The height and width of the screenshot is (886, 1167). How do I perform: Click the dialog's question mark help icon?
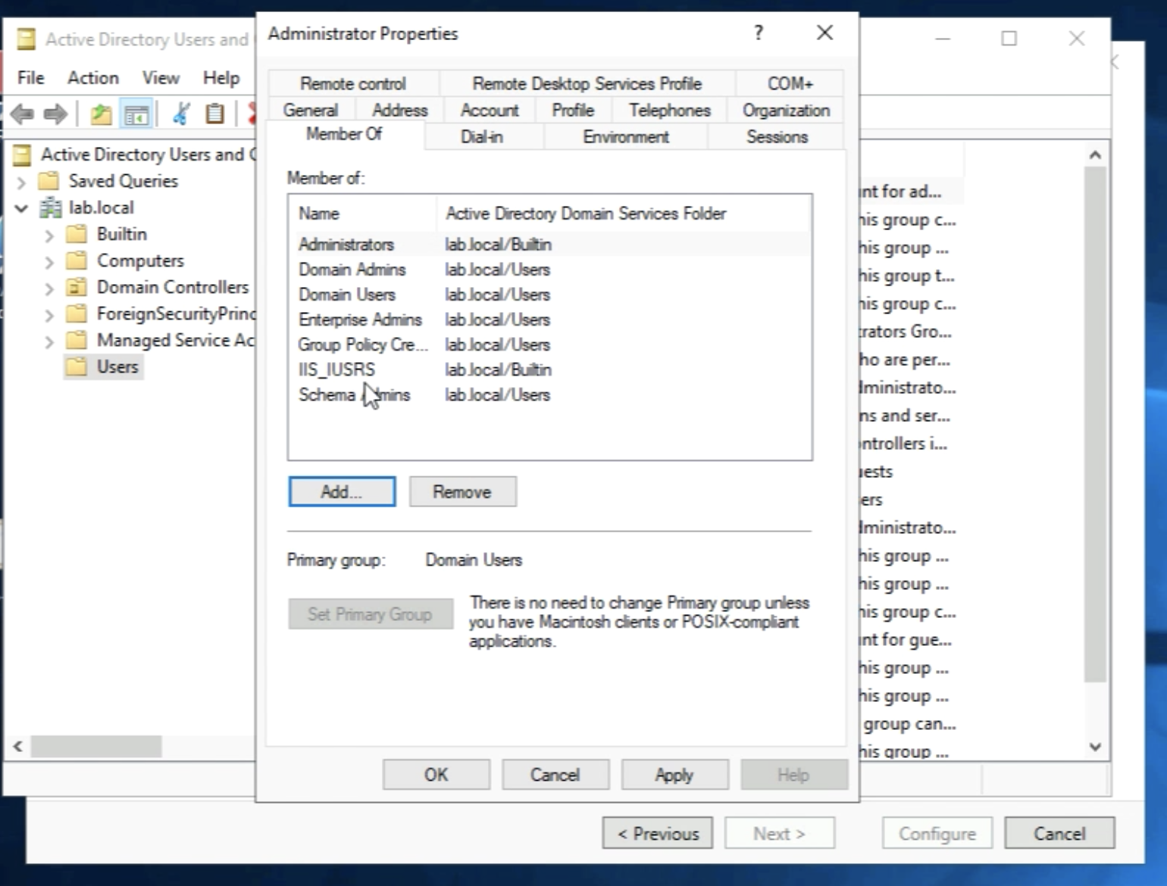758,33
